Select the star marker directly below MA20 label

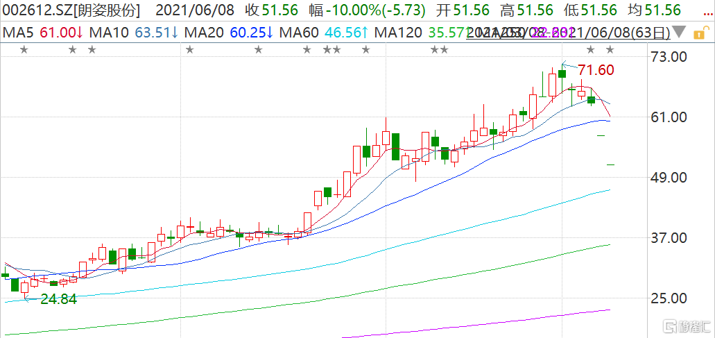point(189,49)
